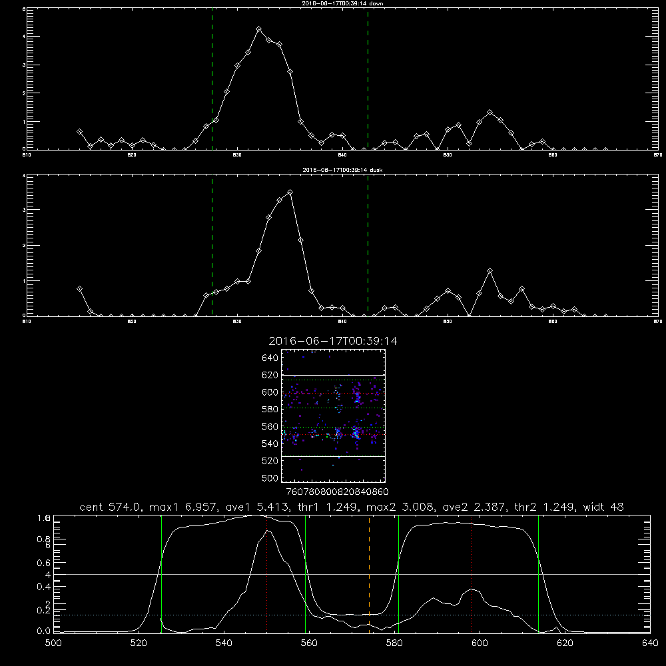This screenshot has width=666, height=666.
Task: Click the '640' x-axis label of the bottom plot
Action: point(650,643)
